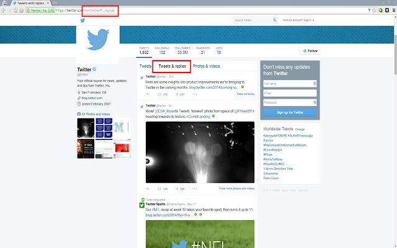Click browser back arrow button
This screenshot has height=248, width=397.
point(3,11)
